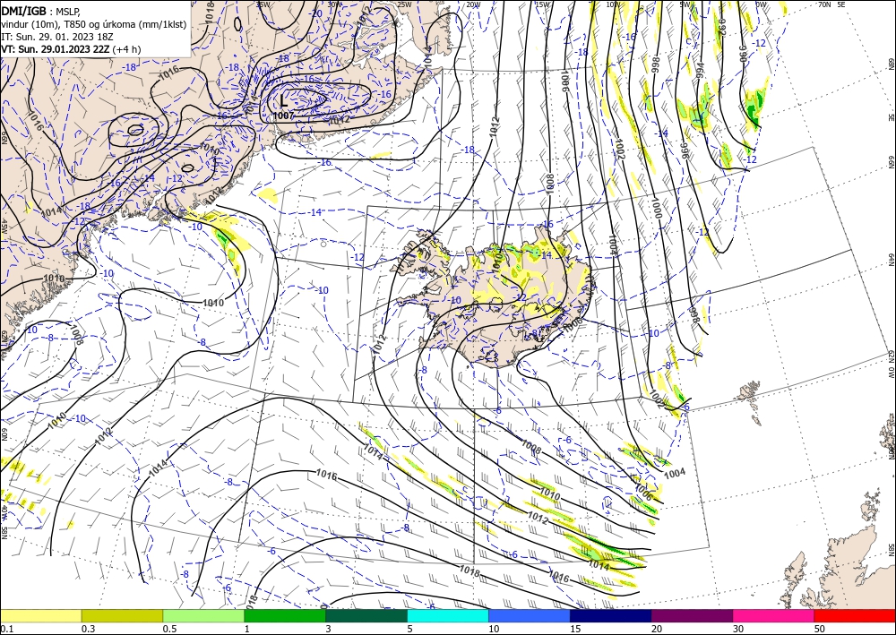Click the "45W" longitude label on left edge
Viewport: 896px width, 635px height.
(4, 227)
